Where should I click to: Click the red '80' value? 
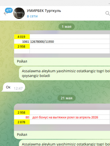[x=27, y=117]
